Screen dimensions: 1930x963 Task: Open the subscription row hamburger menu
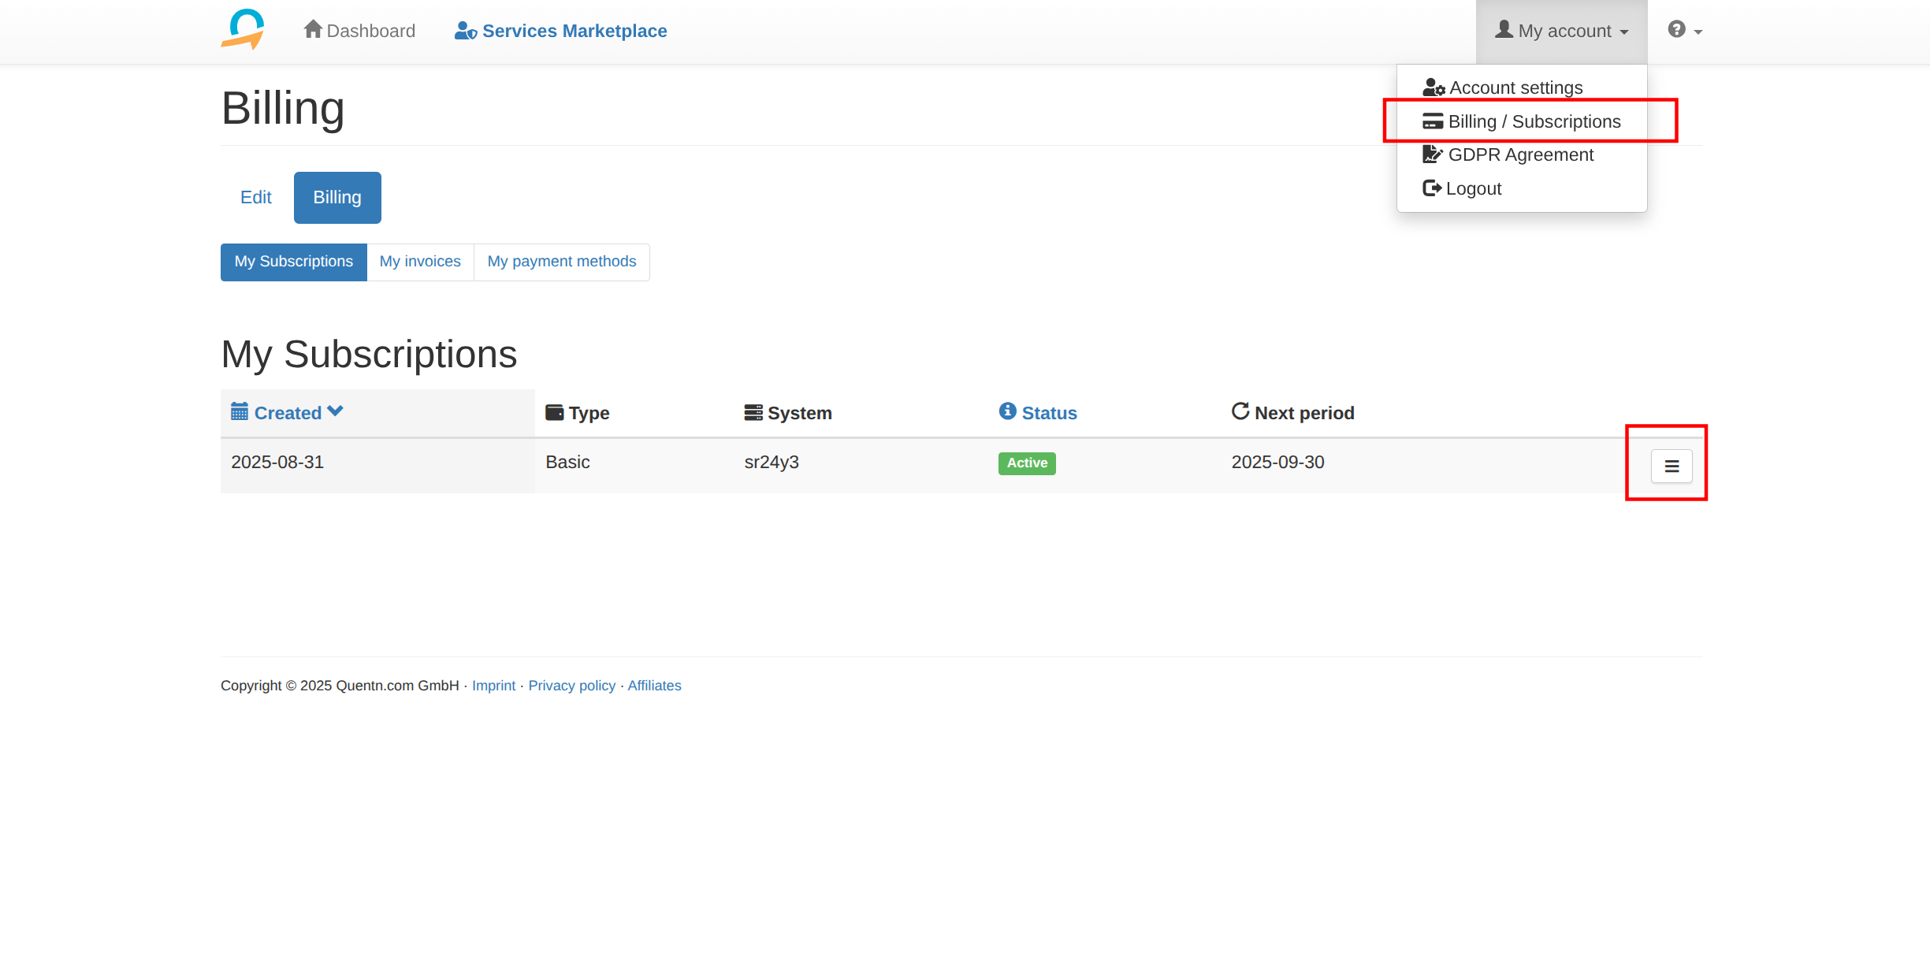pyautogui.click(x=1671, y=467)
